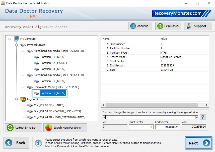Image resolution: width=215 pixels, height=152 pixels.
Task: Click the blue question mark beside the slider
Action: tap(203, 117)
